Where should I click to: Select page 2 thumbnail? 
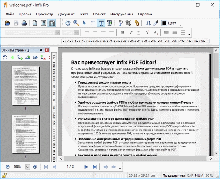[25, 134]
